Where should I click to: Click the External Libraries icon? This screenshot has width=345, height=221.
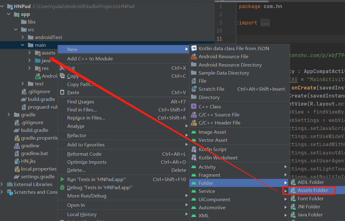[10, 184]
